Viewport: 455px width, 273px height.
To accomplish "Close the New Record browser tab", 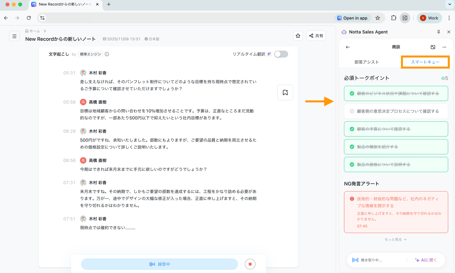I will coord(98,4).
